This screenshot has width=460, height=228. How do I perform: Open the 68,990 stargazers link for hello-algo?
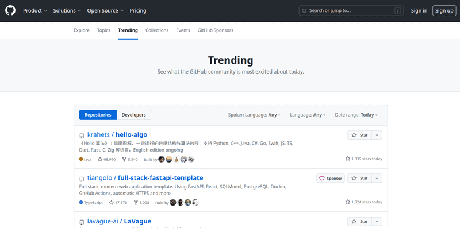click(106, 160)
